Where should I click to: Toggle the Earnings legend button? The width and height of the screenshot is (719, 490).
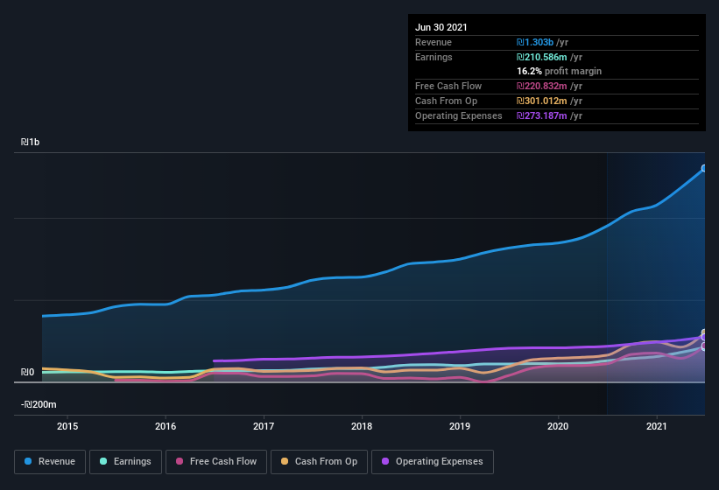point(125,462)
